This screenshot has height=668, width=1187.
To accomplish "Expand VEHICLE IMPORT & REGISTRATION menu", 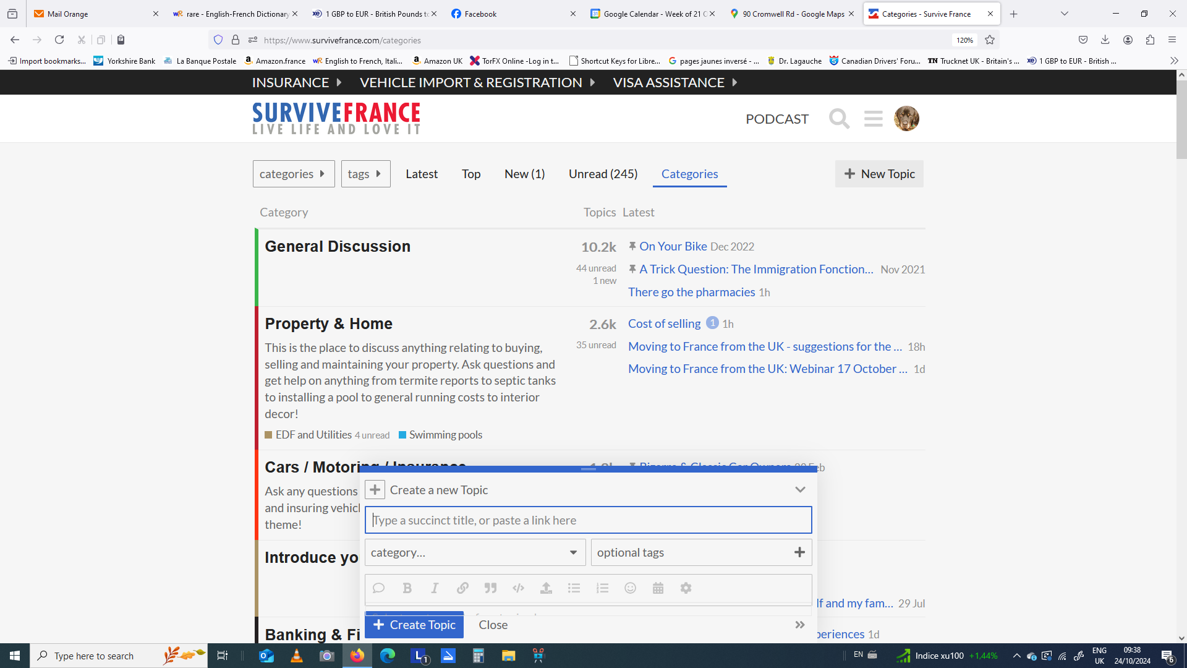I will (x=477, y=82).
